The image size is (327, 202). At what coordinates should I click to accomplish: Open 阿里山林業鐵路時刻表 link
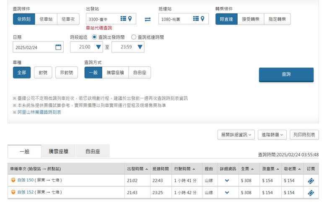point(39,112)
